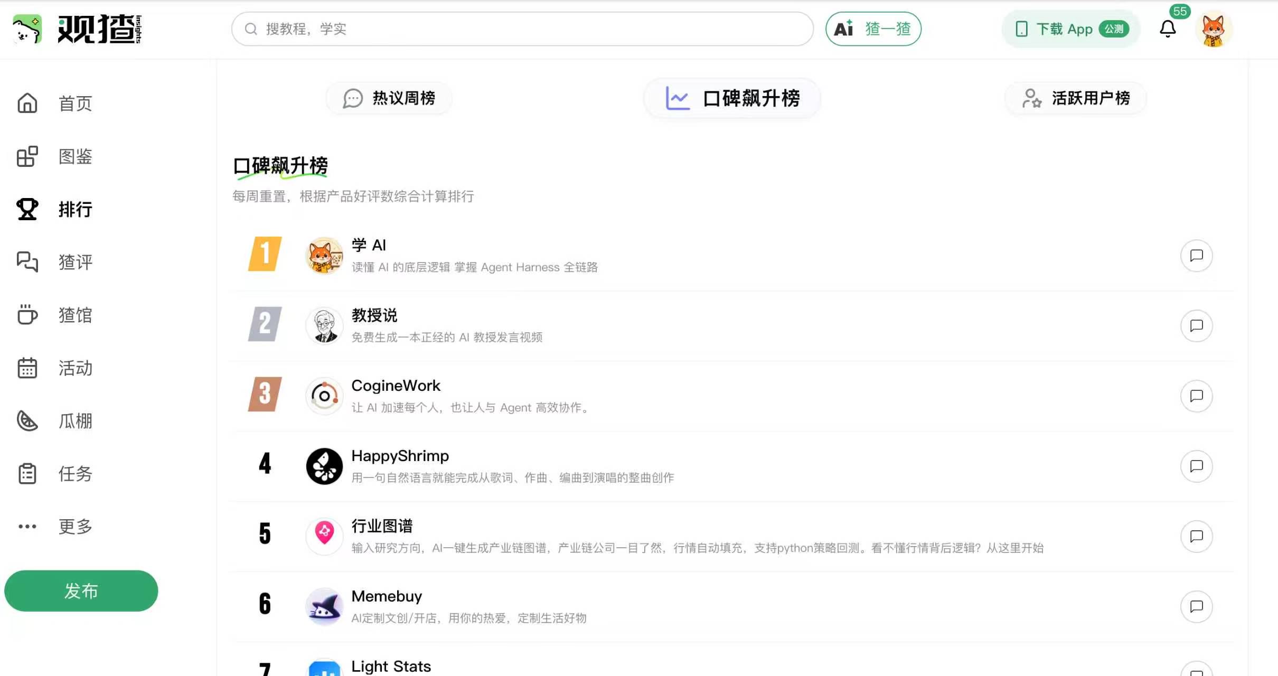Click the melon icon beside 瓜棚
The image size is (1278, 676).
[27, 421]
